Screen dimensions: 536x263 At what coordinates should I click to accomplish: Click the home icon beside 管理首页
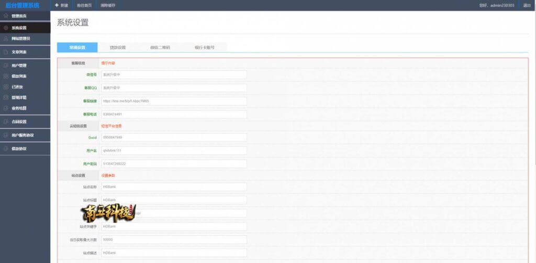point(5,16)
